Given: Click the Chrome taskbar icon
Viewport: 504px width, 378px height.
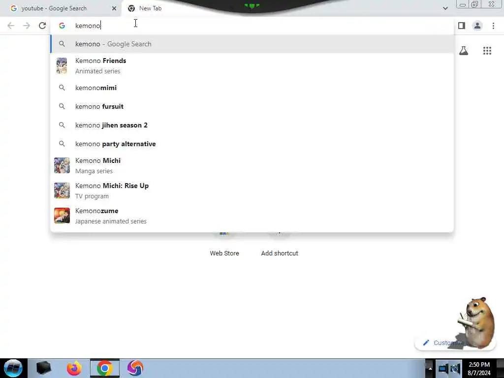Looking at the screenshot, I should pyautogui.click(x=104, y=368).
